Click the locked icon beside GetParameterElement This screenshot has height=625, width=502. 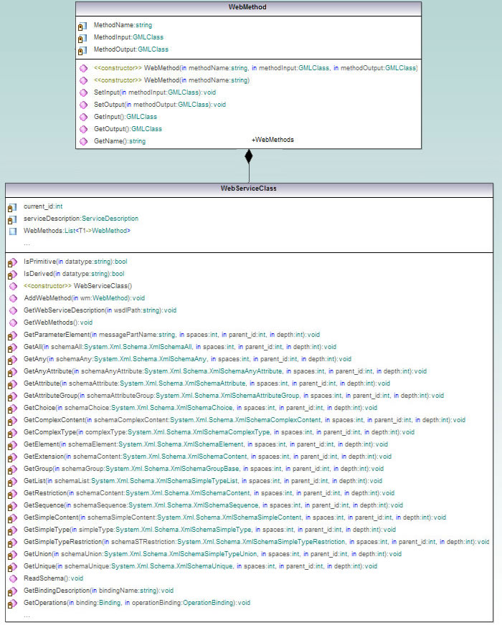12,335
